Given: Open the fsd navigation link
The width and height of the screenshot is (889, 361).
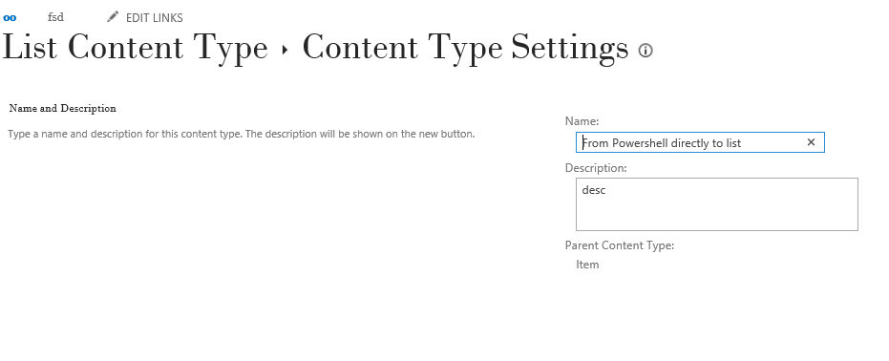Looking at the screenshot, I should pos(55,17).
